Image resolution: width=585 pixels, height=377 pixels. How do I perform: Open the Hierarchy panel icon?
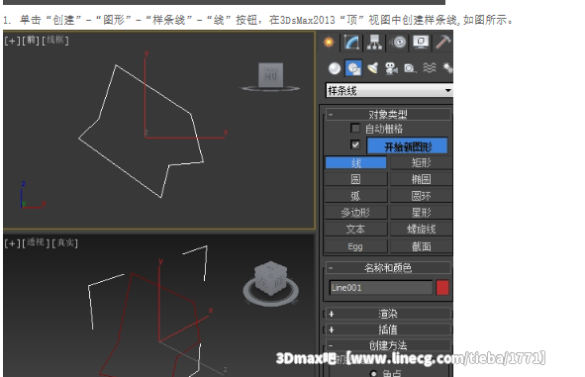click(x=374, y=43)
